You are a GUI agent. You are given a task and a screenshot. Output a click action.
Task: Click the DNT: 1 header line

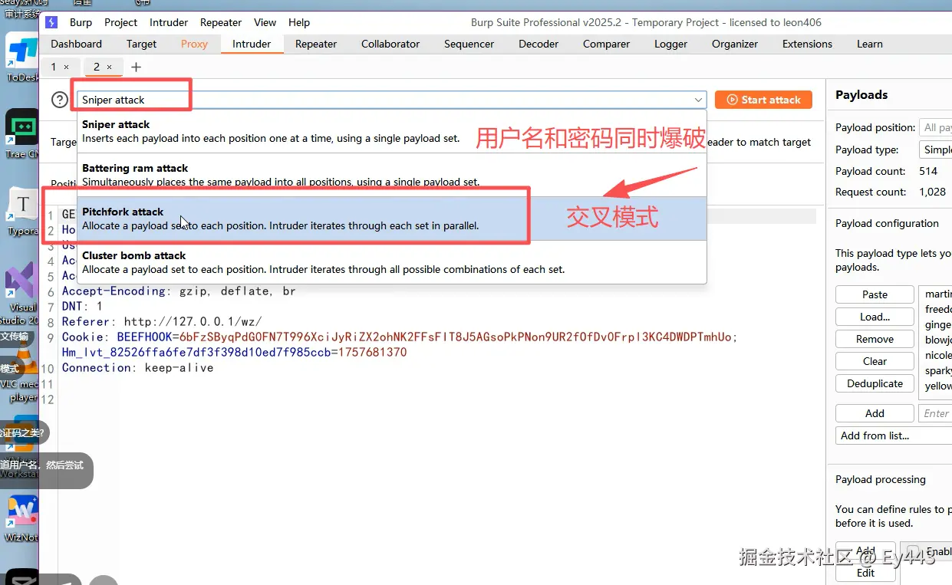coord(82,307)
